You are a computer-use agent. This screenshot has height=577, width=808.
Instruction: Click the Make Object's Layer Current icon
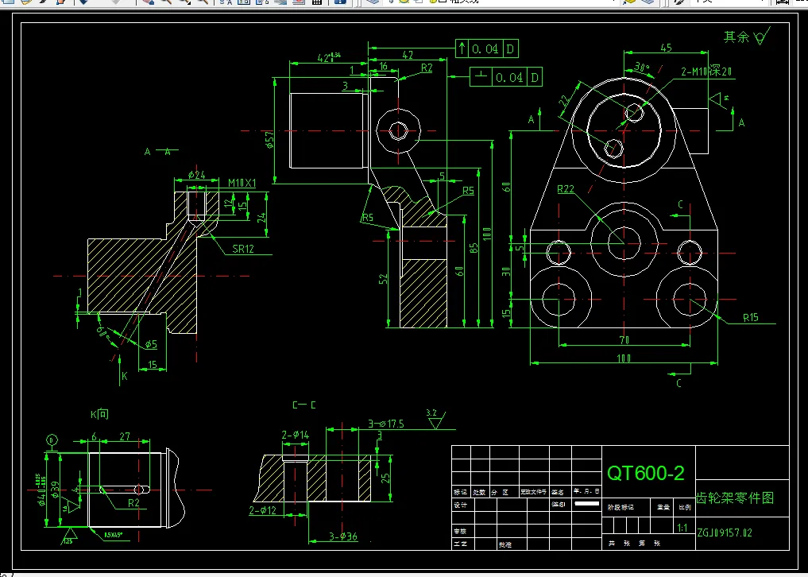pos(630,2)
